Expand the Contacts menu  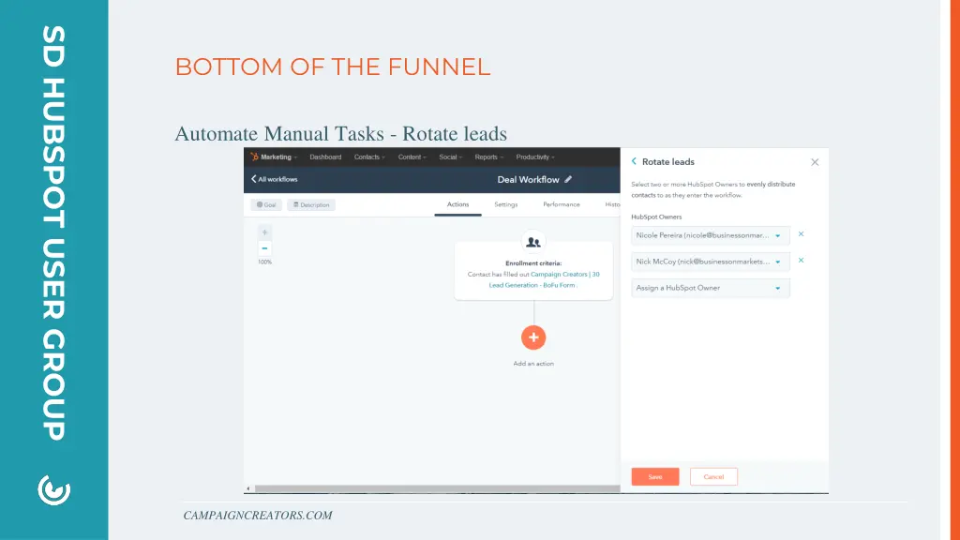pyautogui.click(x=369, y=157)
